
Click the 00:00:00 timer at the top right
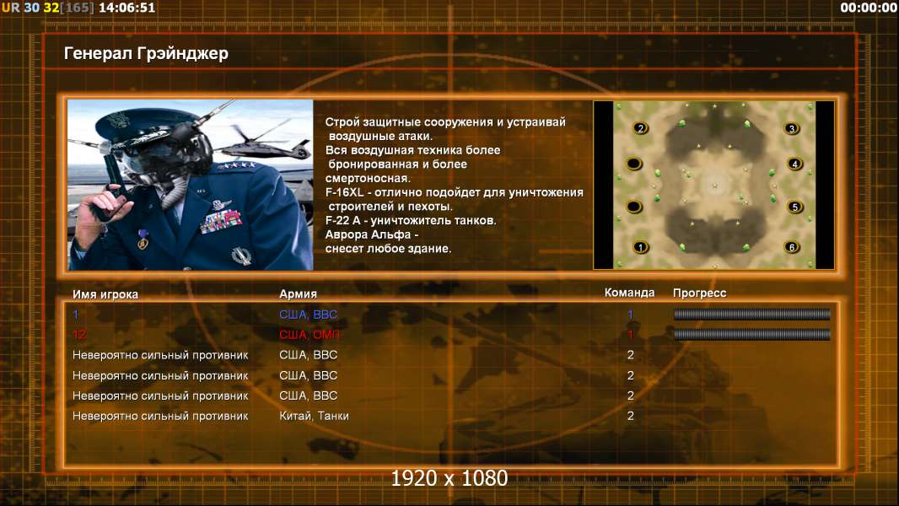(868, 8)
